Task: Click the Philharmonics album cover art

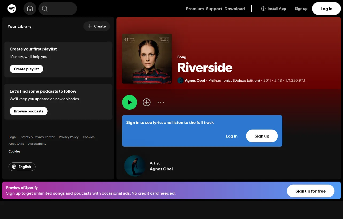Action: click(x=147, y=59)
